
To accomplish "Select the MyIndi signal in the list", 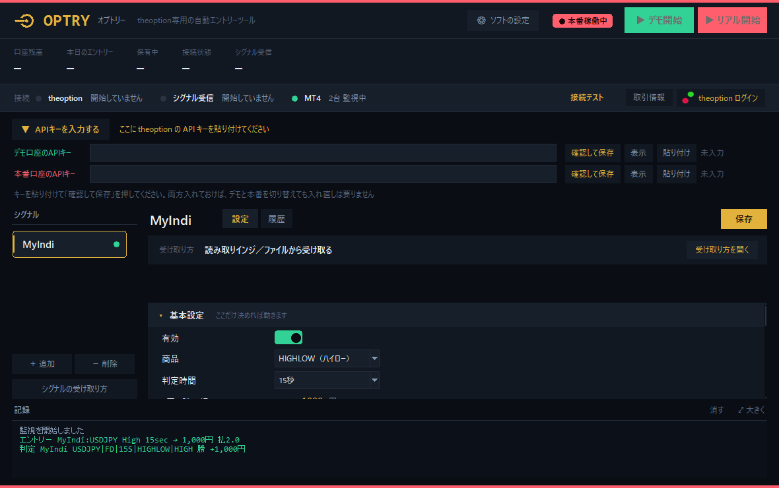I will [69, 244].
